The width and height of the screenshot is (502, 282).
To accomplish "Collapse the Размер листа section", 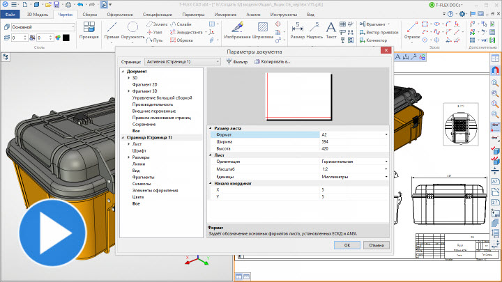I will pyautogui.click(x=211, y=127).
